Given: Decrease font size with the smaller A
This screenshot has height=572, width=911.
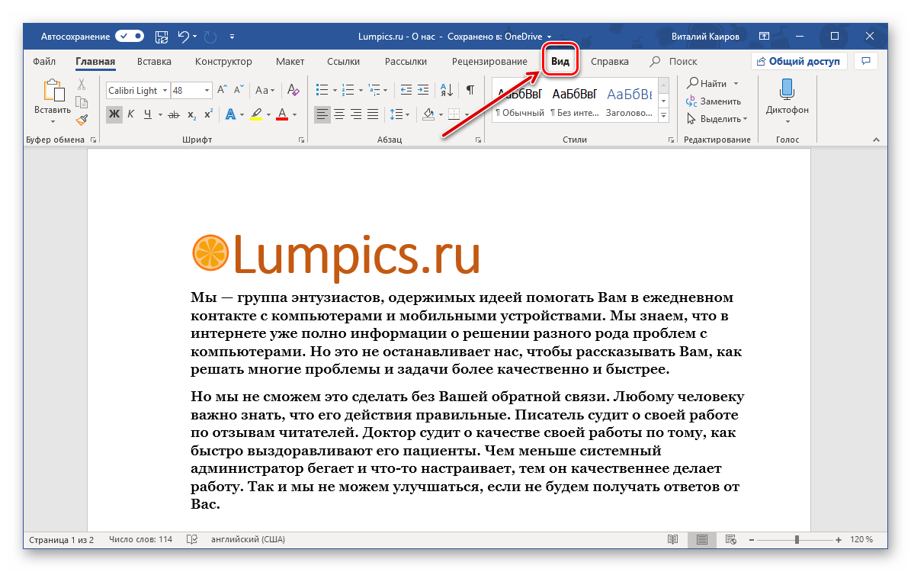Looking at the screenshot, I should [239, 90].
